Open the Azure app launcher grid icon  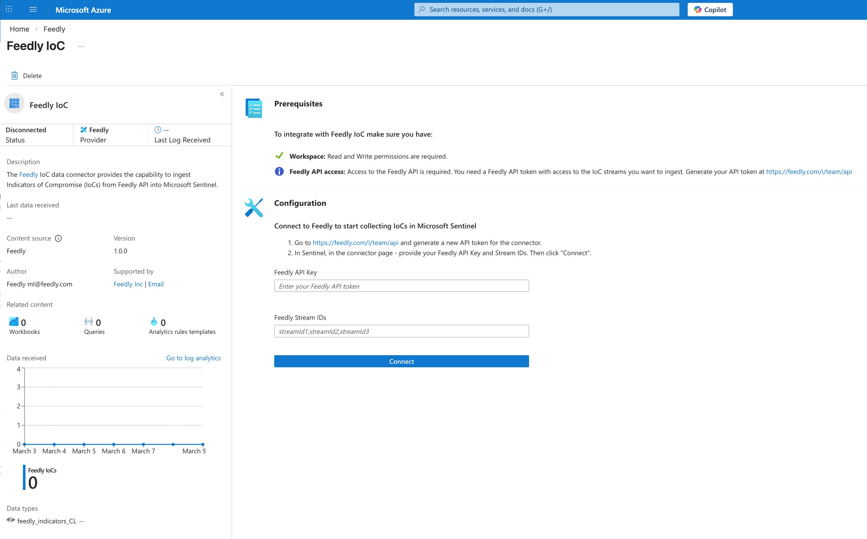point(9,10)
